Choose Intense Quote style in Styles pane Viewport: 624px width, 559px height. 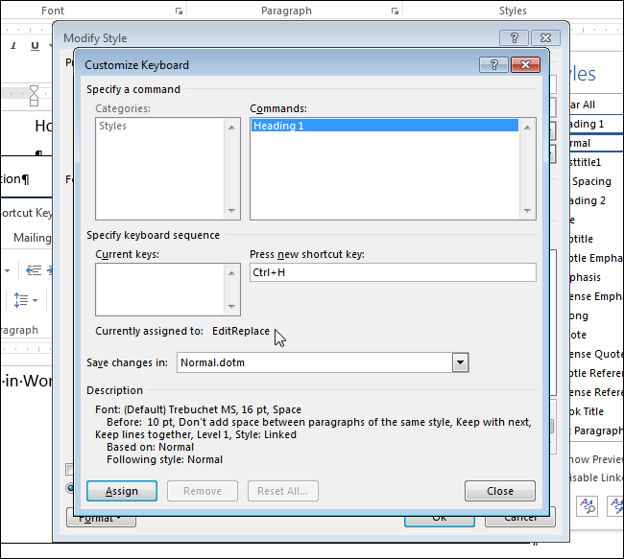tap(595, 354)
